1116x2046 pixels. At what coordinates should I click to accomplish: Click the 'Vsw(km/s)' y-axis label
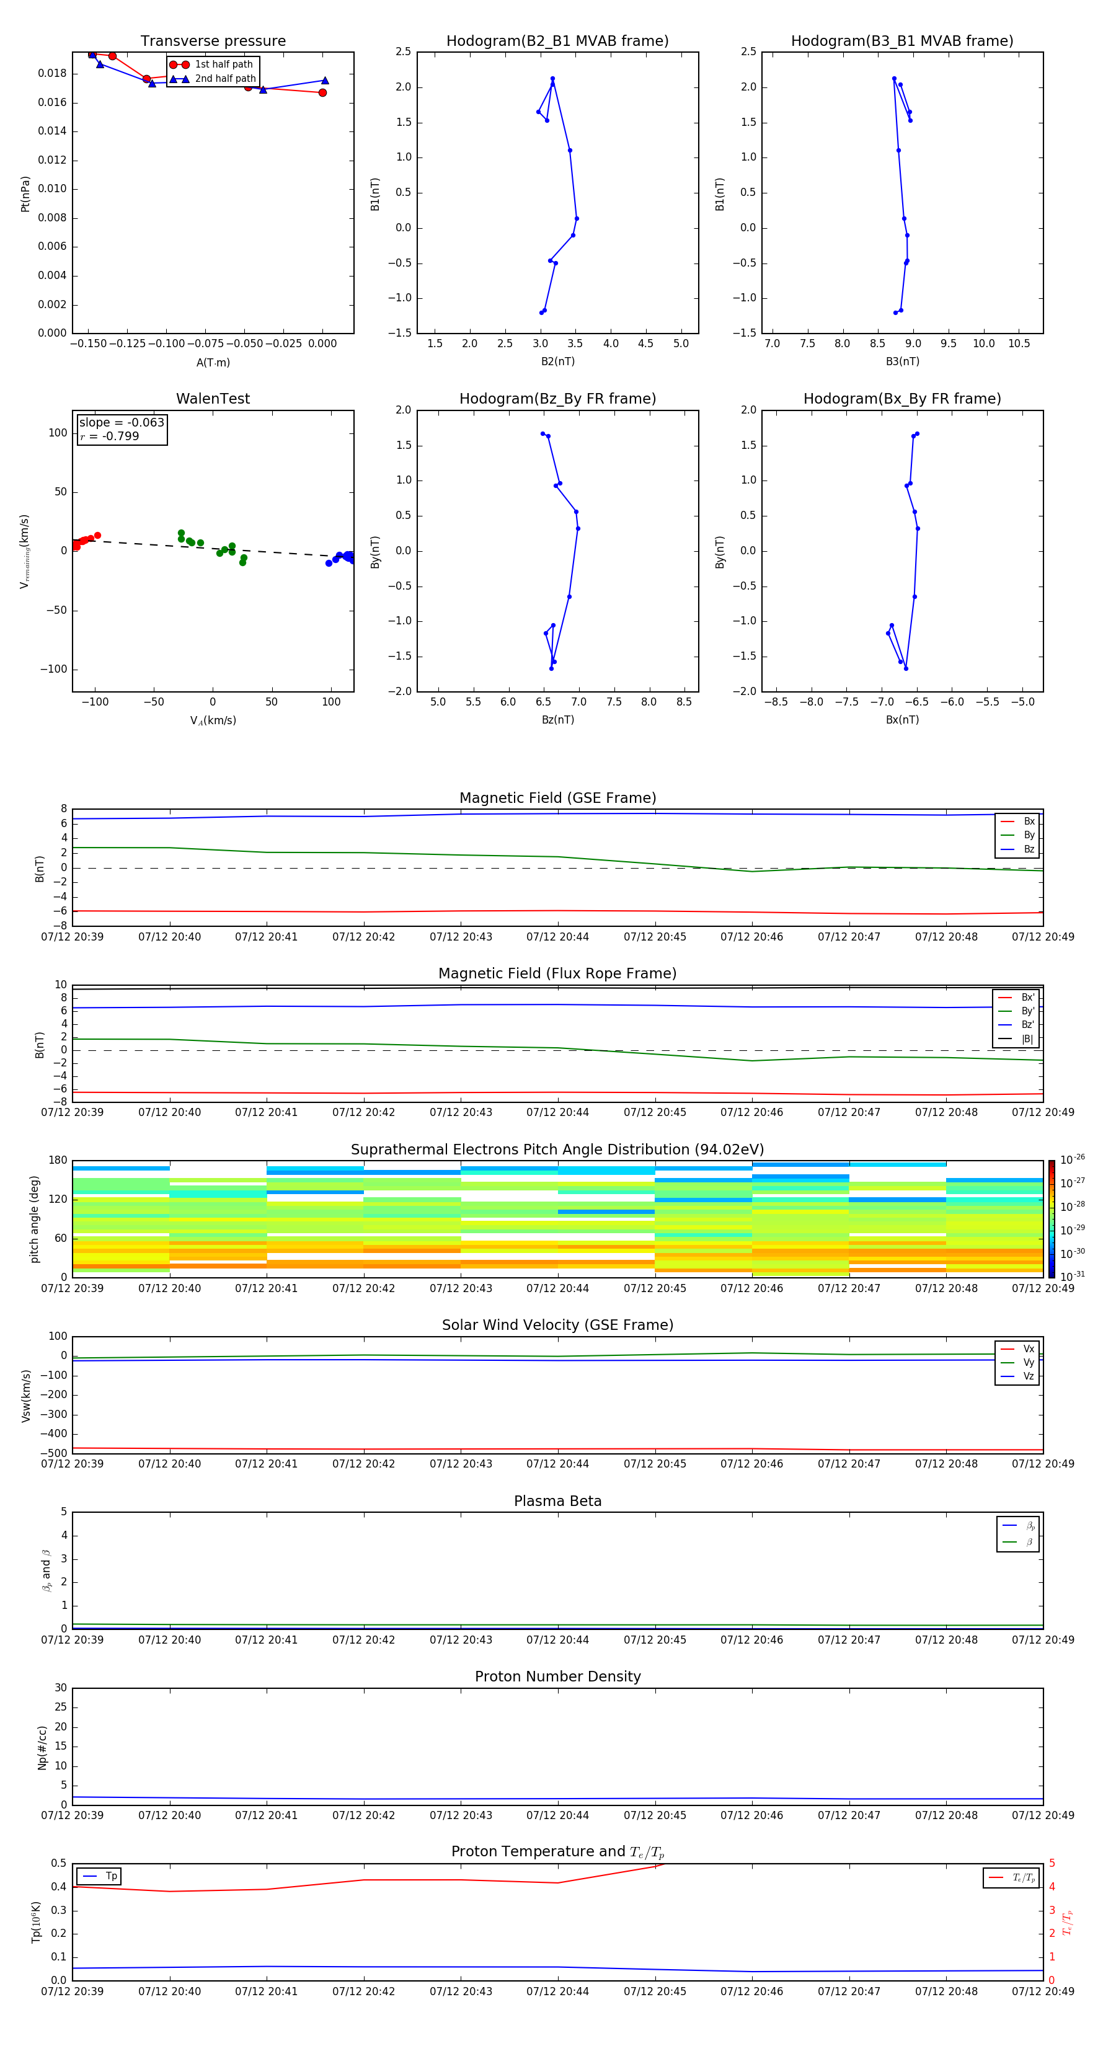[x=25, y=1396]
